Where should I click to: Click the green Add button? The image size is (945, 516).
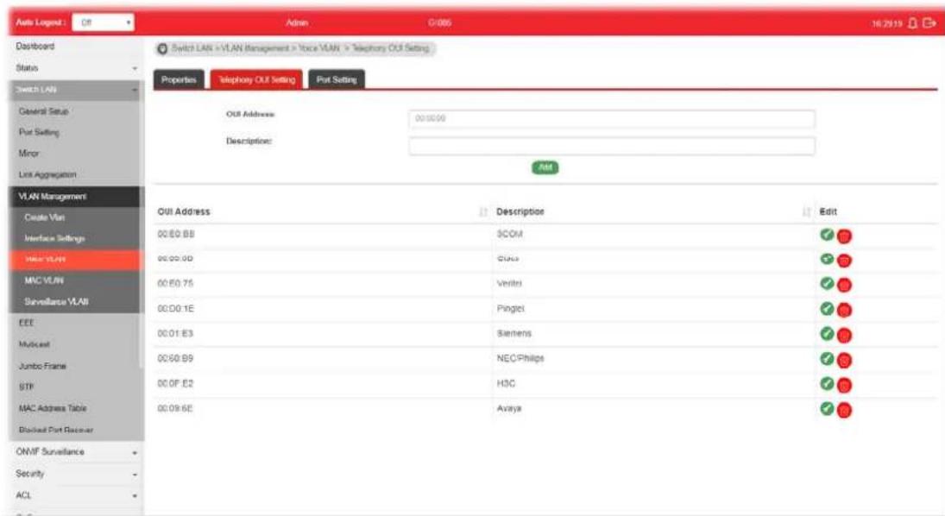pos(545,167)
